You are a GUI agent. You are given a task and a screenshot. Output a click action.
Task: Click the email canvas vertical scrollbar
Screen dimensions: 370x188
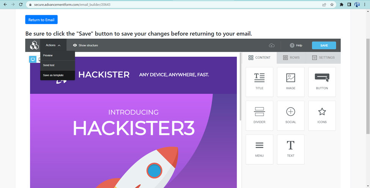point(241,86)
